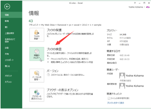Click the help question mark icon
The width and height of the screenshot is (151, 109).
click(135, 3)
